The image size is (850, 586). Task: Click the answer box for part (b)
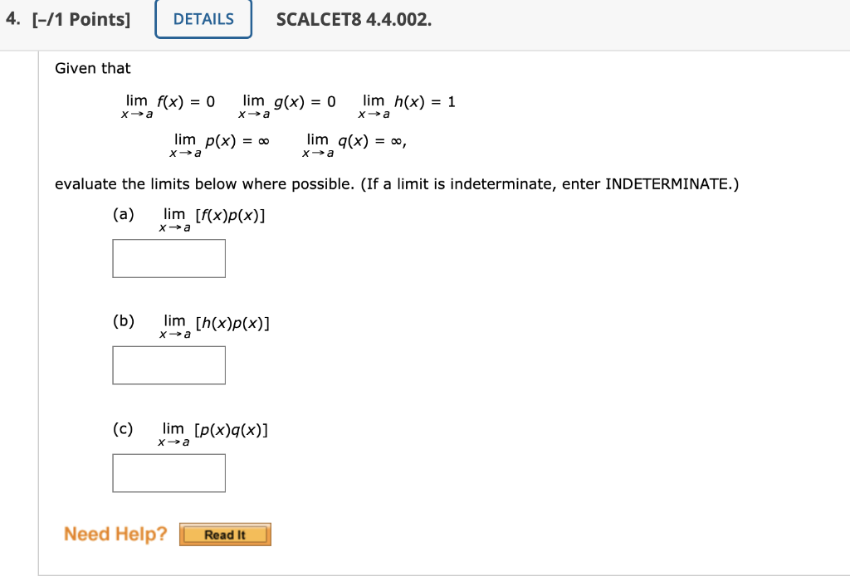[x=169, y=364]
